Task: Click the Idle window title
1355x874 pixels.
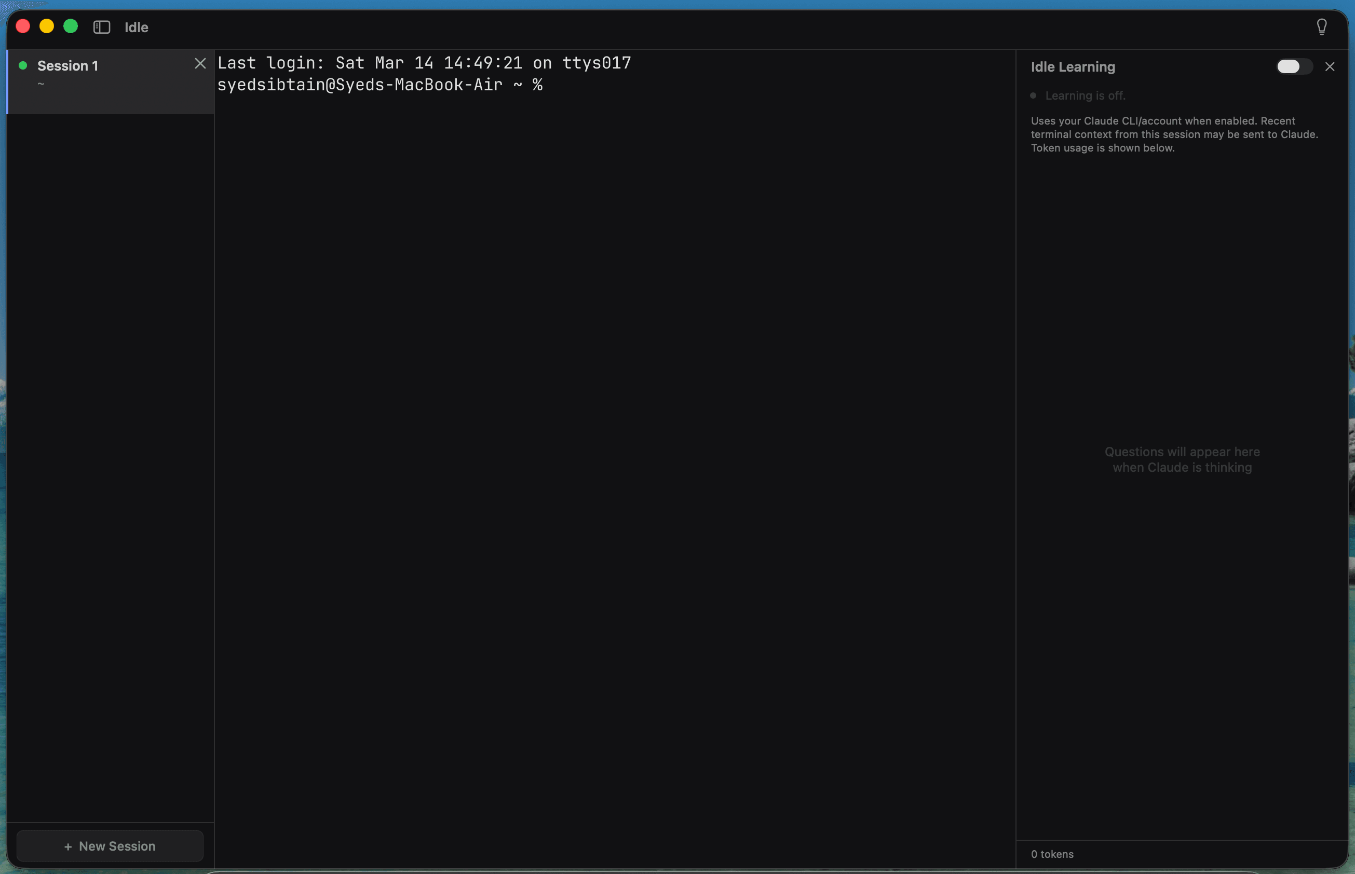Action: click(x=136, y=27)
